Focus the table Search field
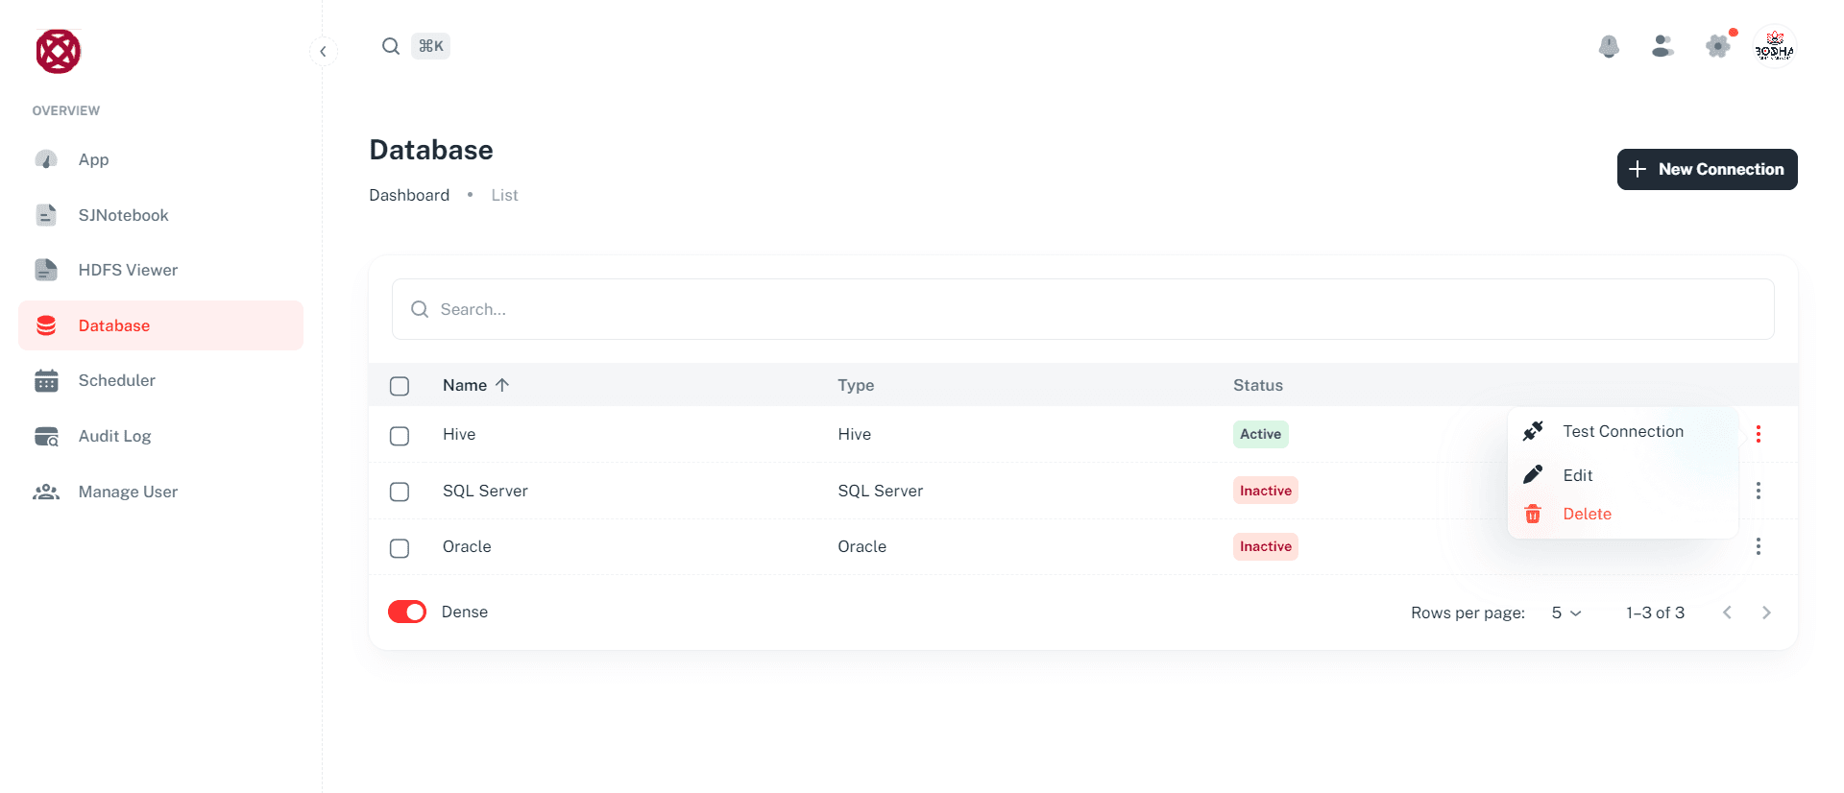This screenshot has height=793, width=1844. click(x=1082, y=309)
